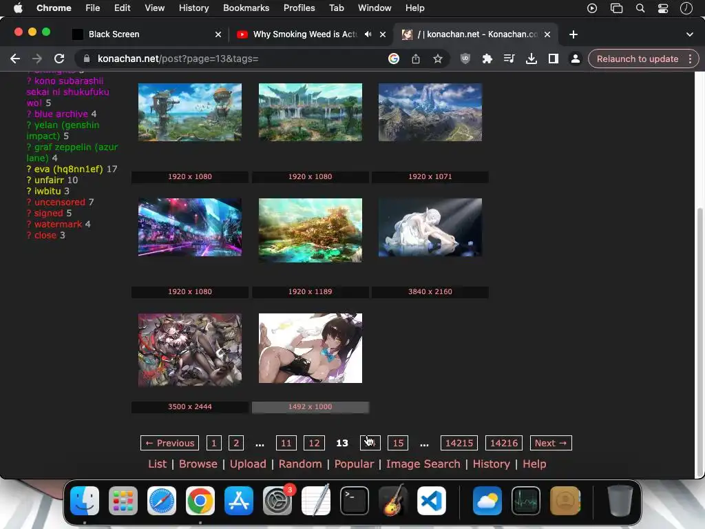Image resolution: width=705 pixels, height=529 pixels.
Task: Reload the konachan page
Action: [59, 59]
